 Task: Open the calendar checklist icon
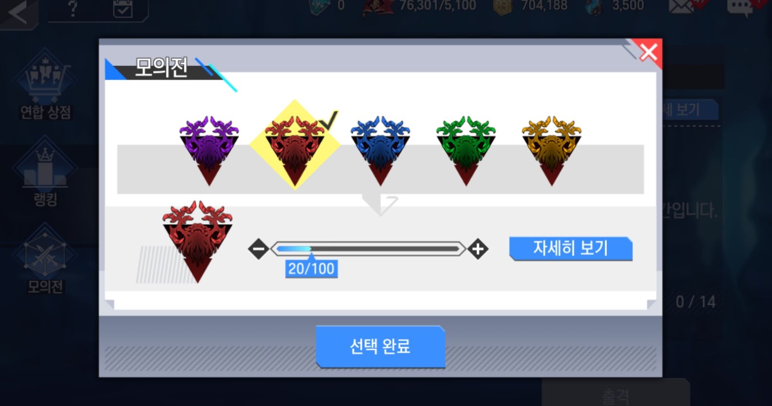[123, 9]
